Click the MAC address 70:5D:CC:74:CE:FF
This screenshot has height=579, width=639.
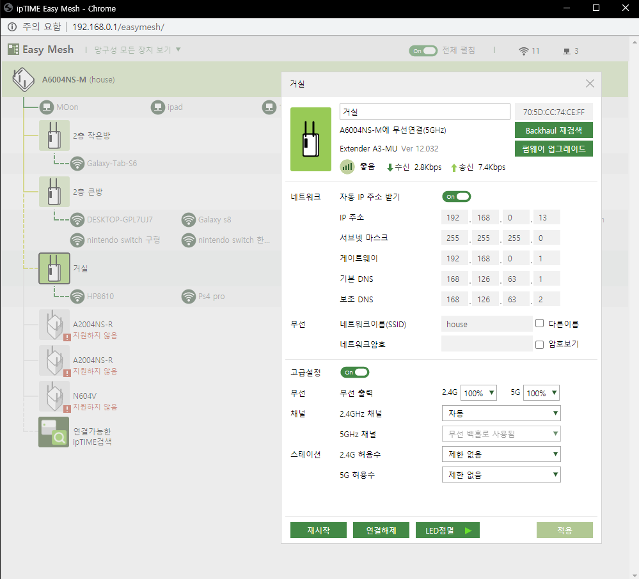click(554, 112)
